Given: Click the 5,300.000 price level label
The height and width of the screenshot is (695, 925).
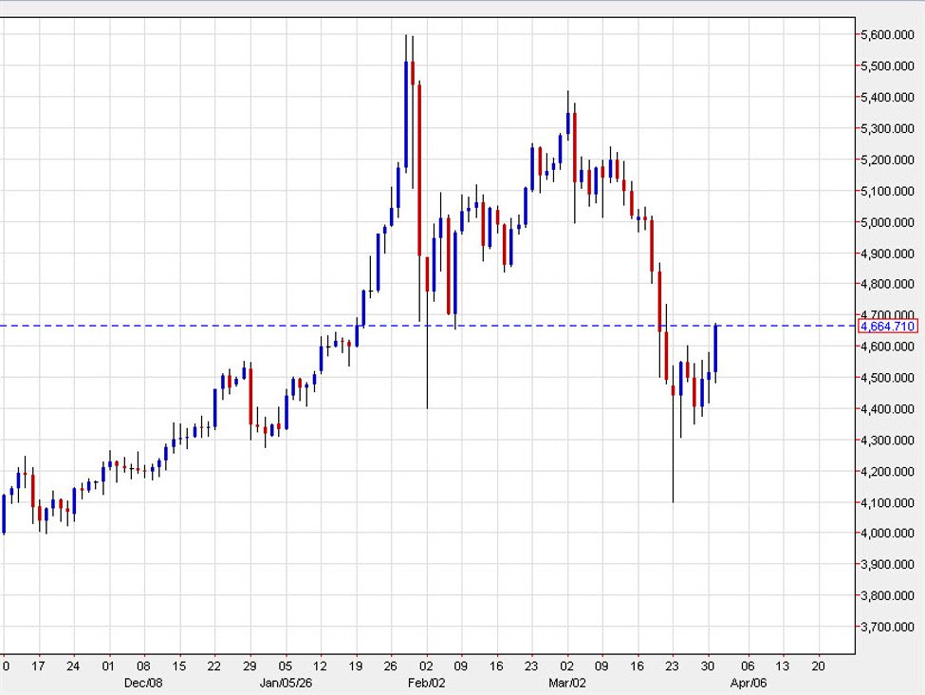Looking at the screenshot, I should (x=887, y=129).
